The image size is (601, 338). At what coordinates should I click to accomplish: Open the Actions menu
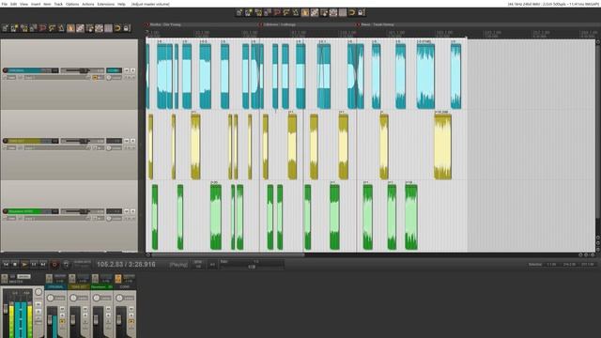(x=87, y=4)
